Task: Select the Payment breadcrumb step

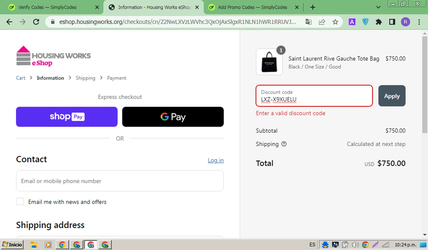Action: coord(116,78)
